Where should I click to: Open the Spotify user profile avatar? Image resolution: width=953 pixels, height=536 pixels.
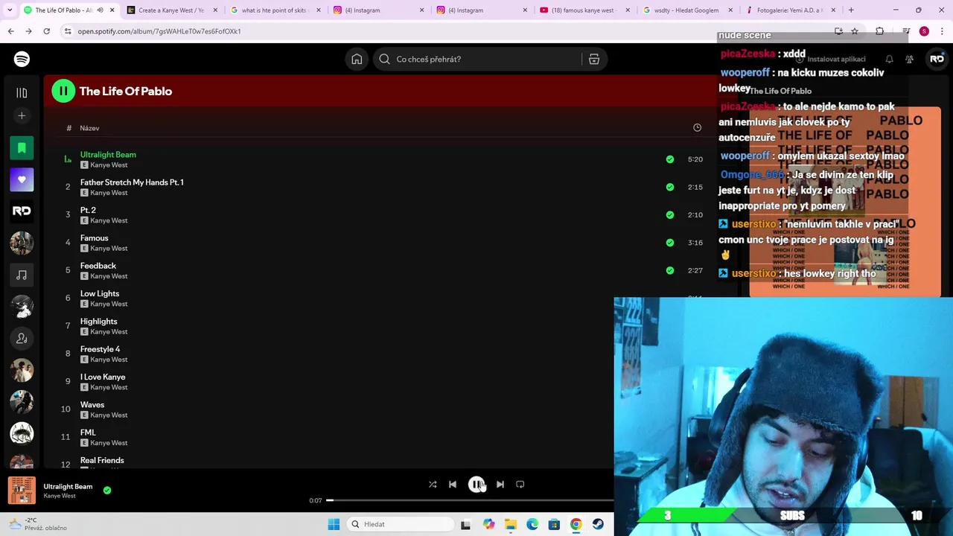[x=937, y=59]
